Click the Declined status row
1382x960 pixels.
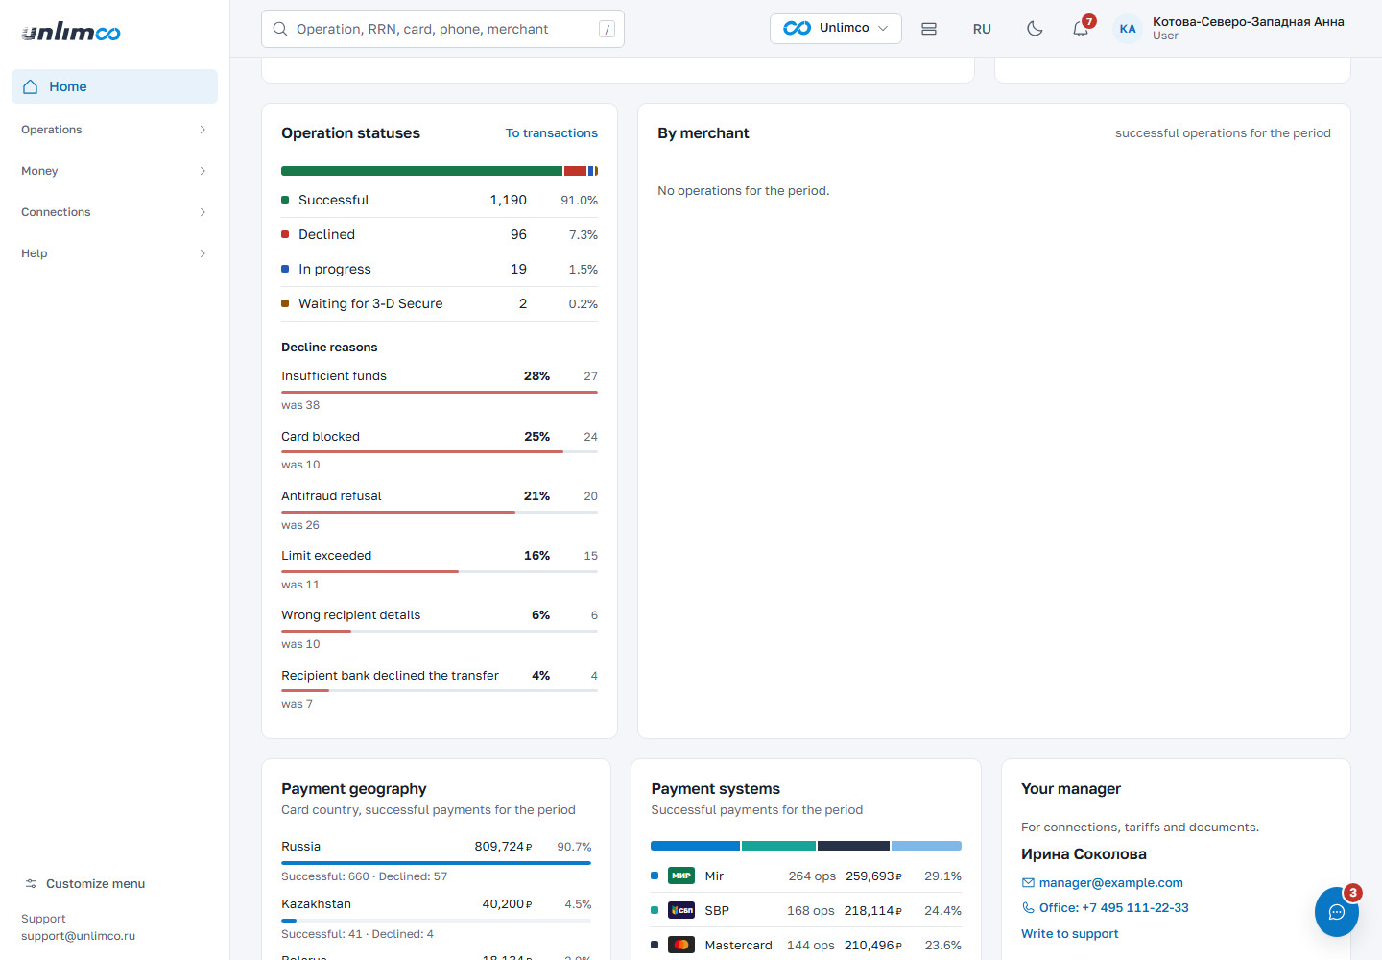pyautogui.click(x=440, y=235)
